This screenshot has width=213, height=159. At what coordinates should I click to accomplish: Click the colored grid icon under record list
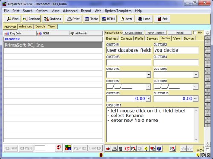point(68,147)
